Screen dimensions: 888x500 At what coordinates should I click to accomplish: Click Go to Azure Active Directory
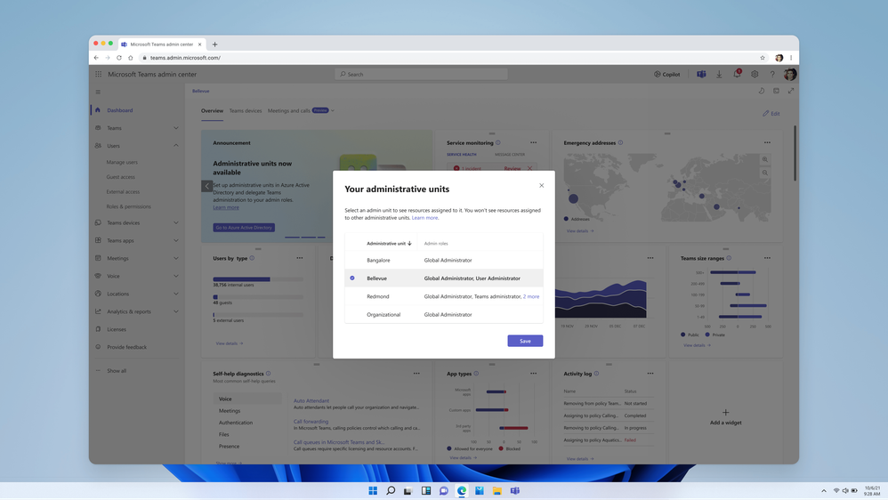coord(244,227)
